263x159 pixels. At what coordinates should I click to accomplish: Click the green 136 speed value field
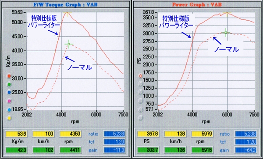175,150
